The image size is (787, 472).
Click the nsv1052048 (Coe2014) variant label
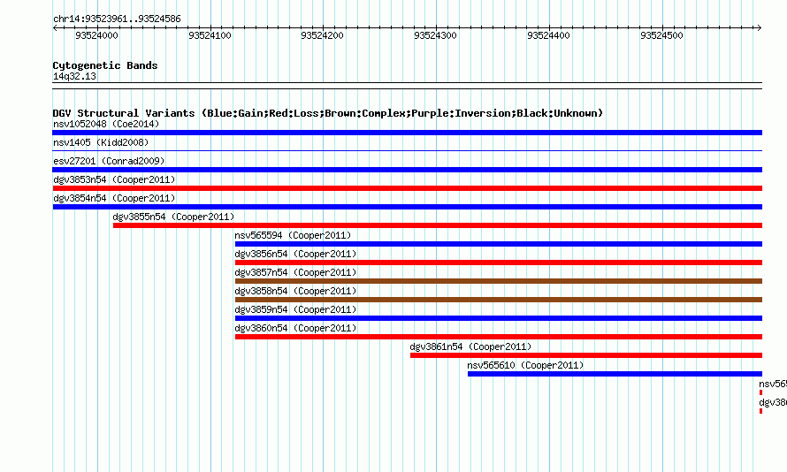106,124
